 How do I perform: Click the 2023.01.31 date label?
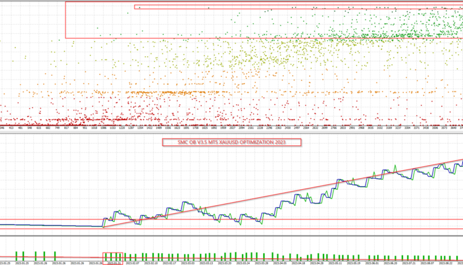[113, 262]
